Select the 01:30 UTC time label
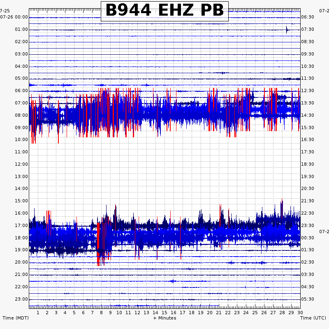 click(x=308, y=250)
